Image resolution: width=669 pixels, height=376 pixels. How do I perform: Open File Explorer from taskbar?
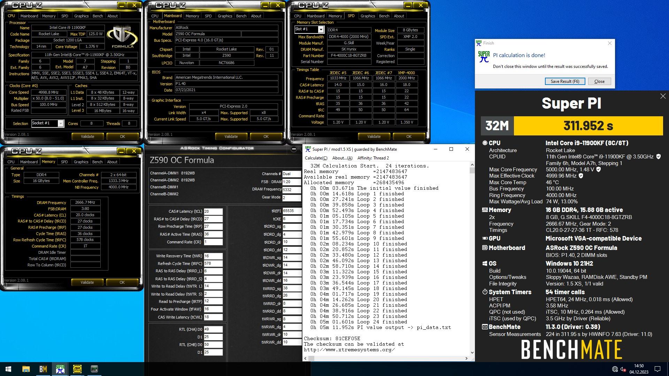point(26,369)
